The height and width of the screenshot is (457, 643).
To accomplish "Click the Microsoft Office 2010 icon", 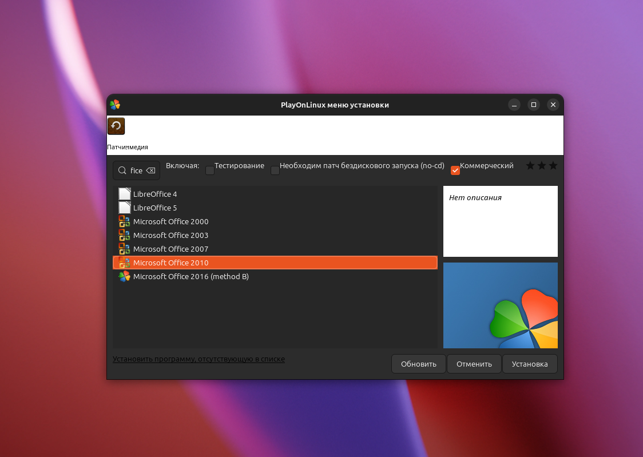I will point(124,263).
